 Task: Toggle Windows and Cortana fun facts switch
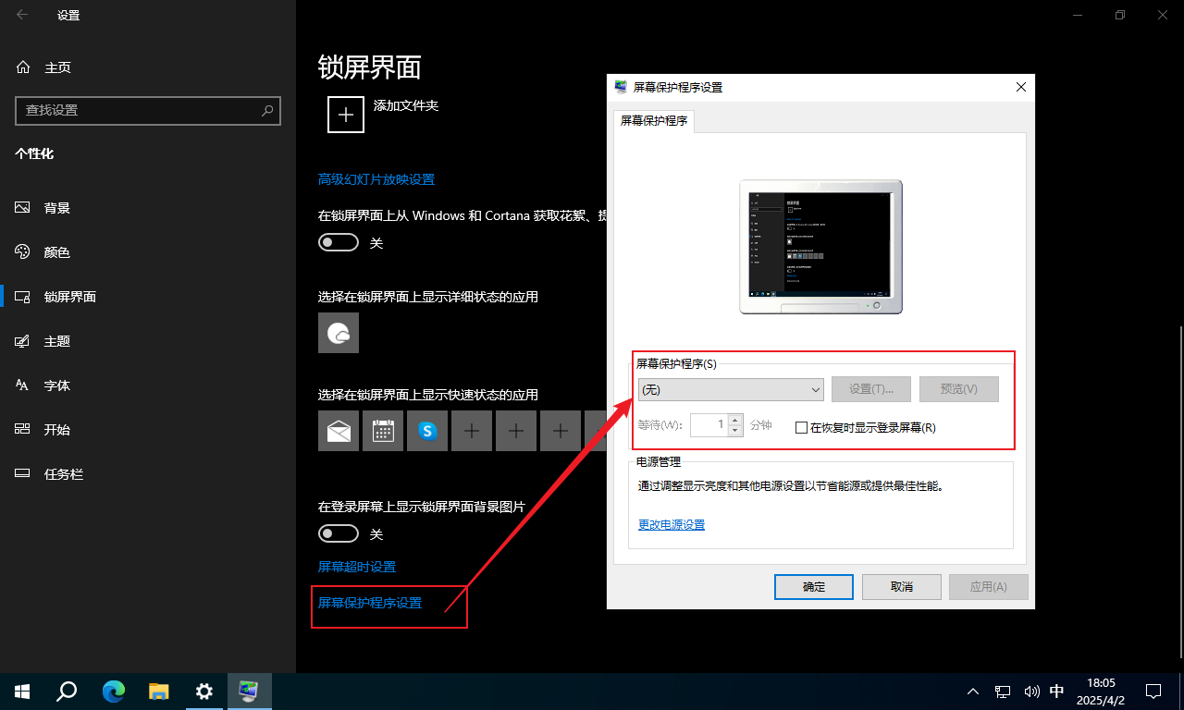pos(339,242)
